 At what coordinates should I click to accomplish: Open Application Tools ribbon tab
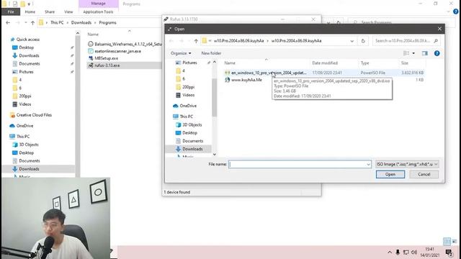(x=98, y=12)
